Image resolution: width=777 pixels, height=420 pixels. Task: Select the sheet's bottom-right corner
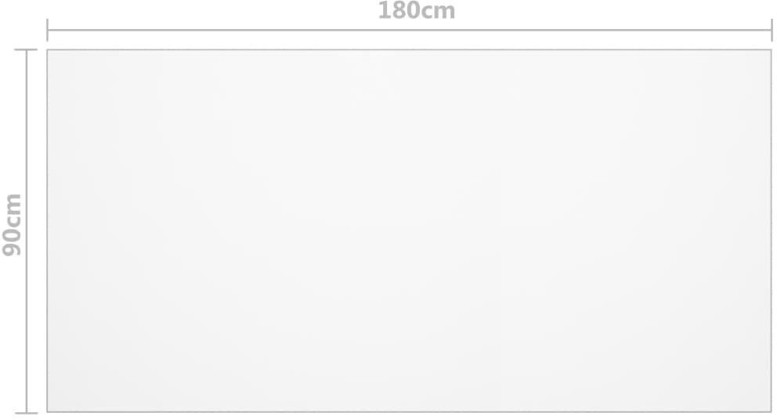(771, 411)
